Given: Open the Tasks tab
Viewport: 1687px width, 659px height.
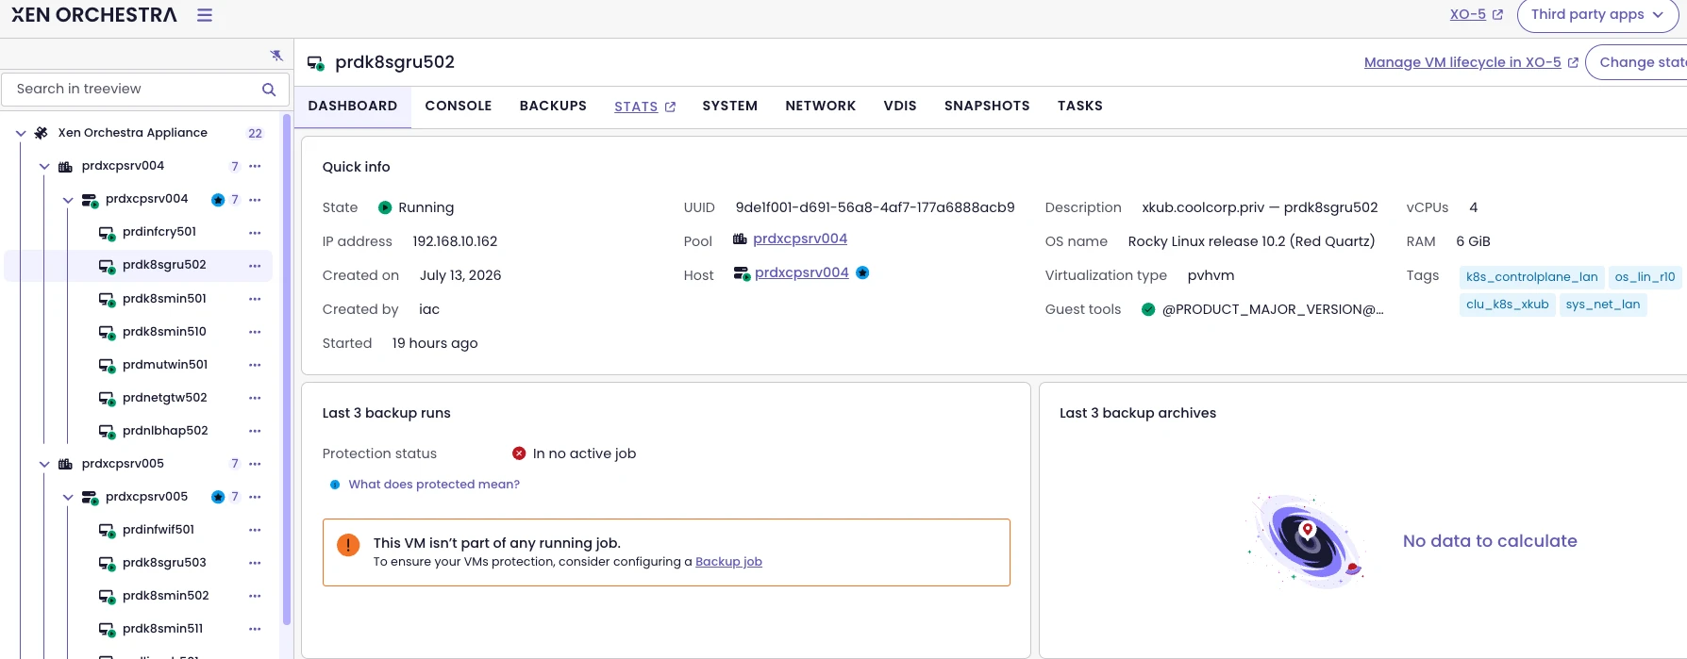Looking at the screenshot, I should 1080,107.
